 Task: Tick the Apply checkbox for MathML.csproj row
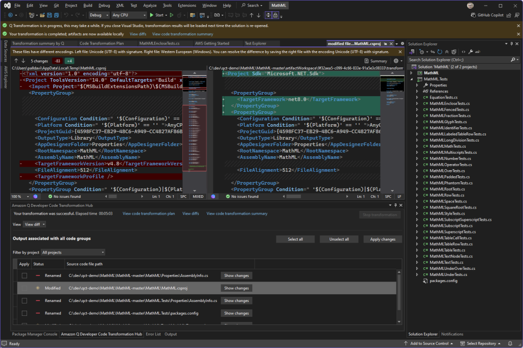24,288
